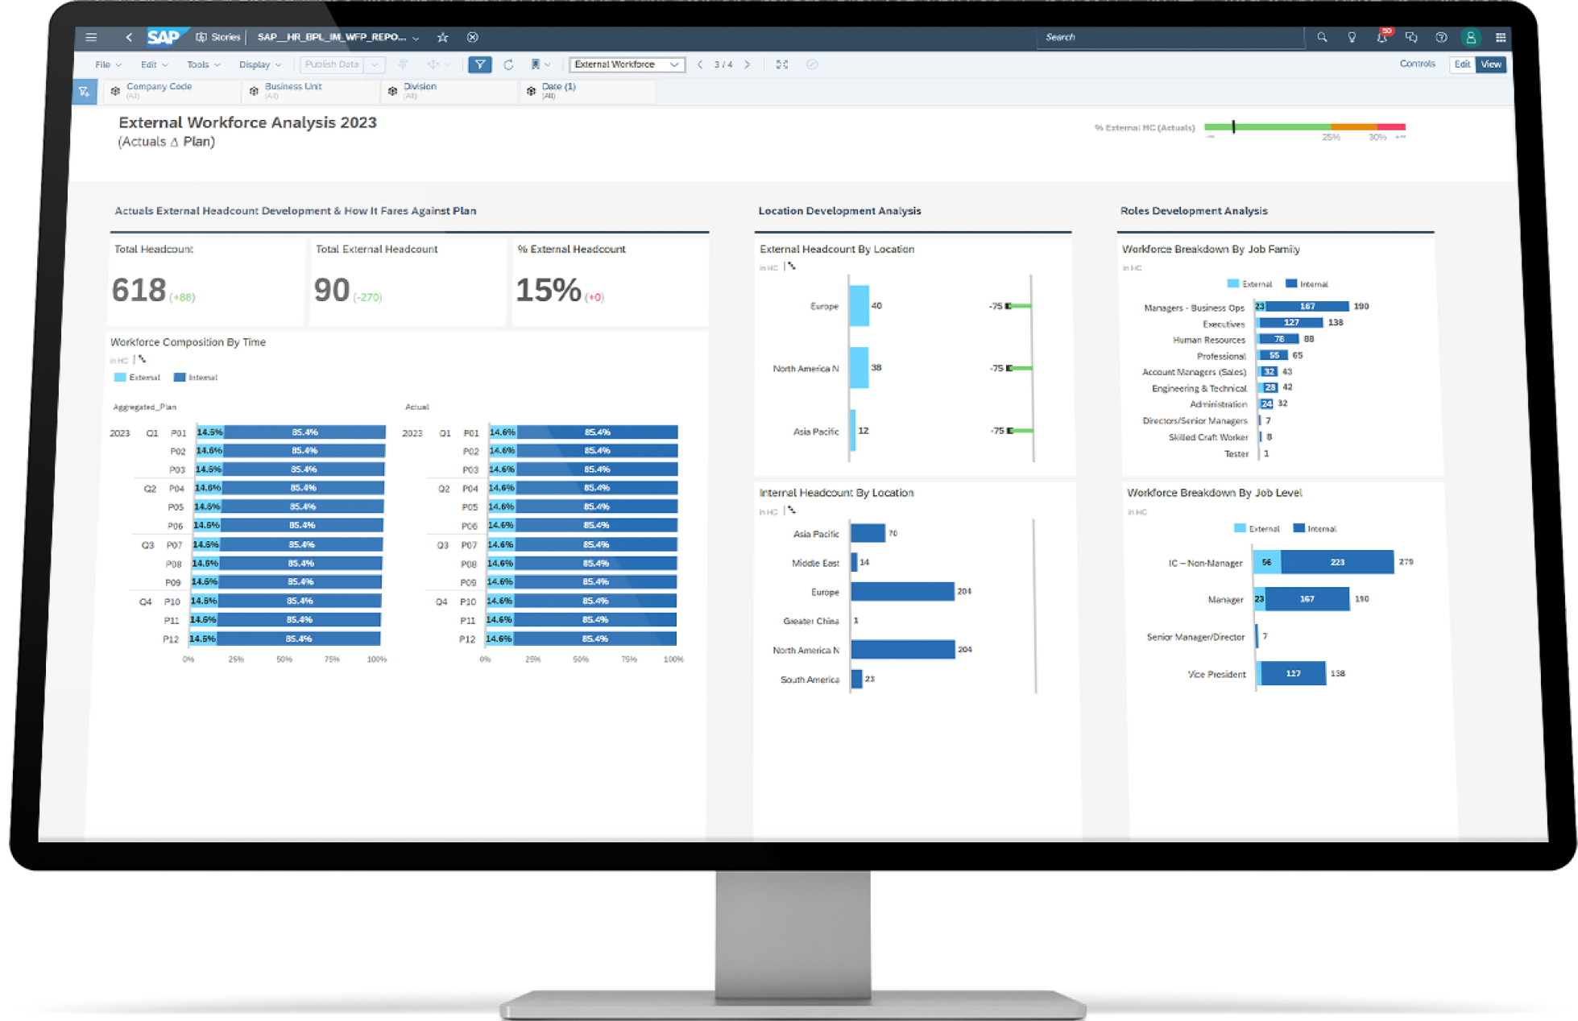
Task: Click the refresh icon in toolbar
Action: pyautogui.click(x=508, y=64)
